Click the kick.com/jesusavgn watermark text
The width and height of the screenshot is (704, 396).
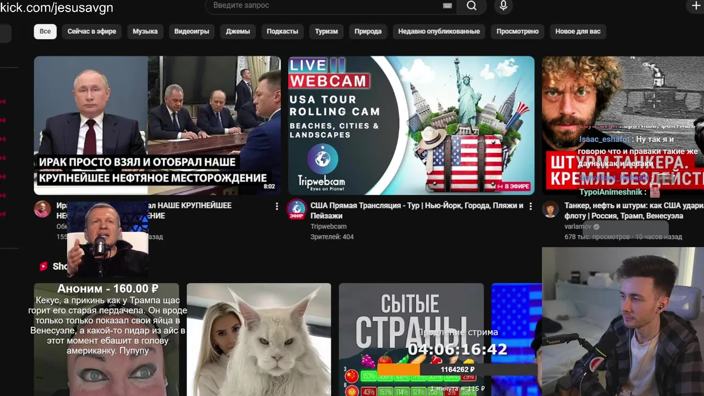57,7
